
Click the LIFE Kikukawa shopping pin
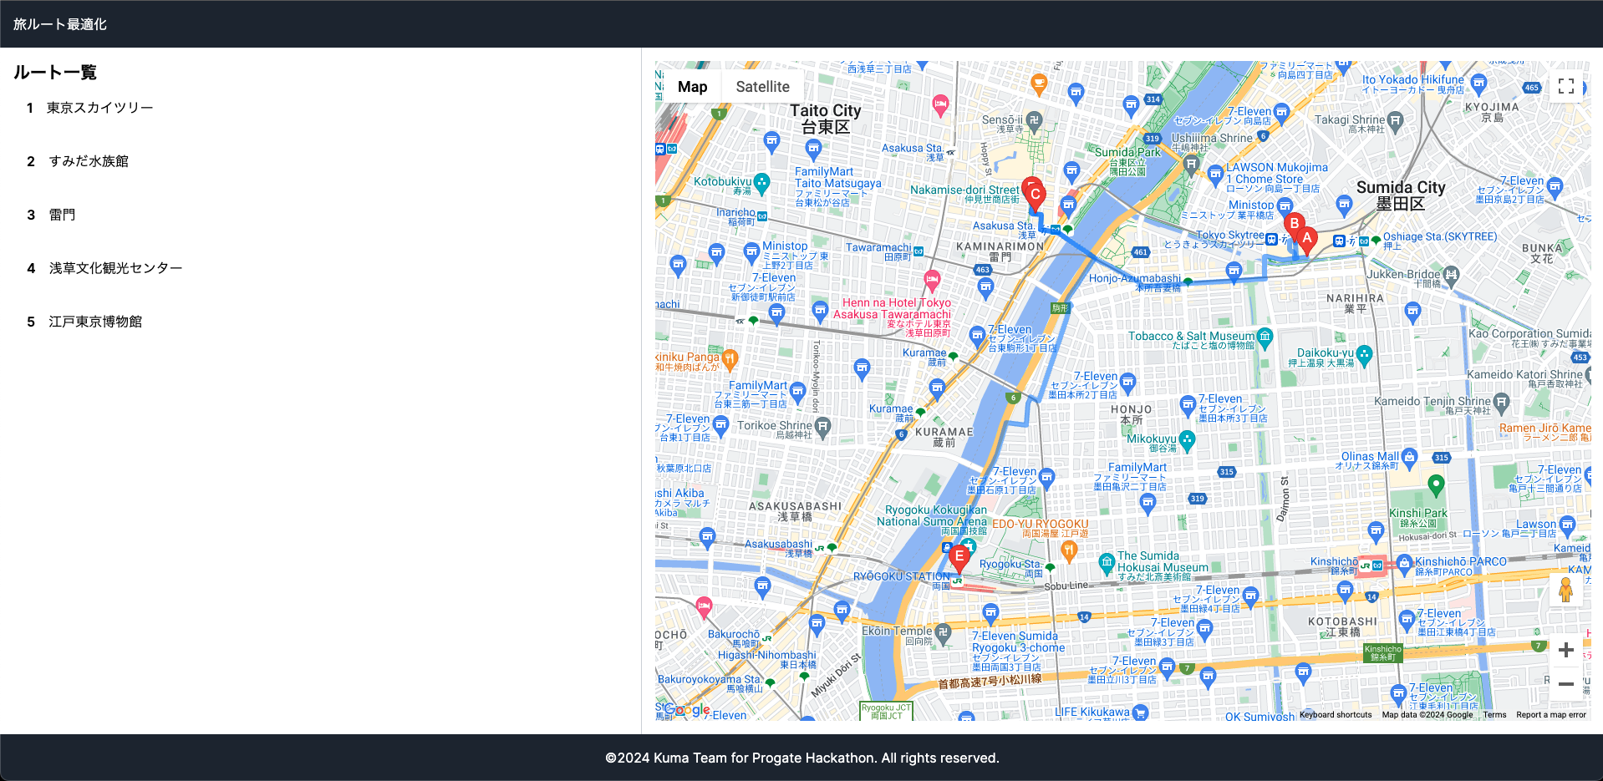(x=1141, y=713)
